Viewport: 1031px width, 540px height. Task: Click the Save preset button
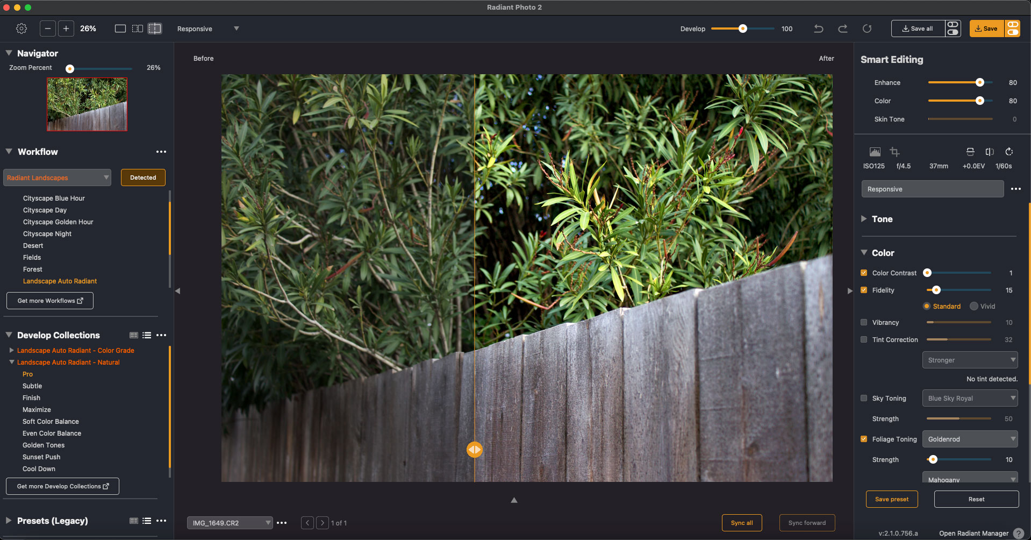point(892,499)
